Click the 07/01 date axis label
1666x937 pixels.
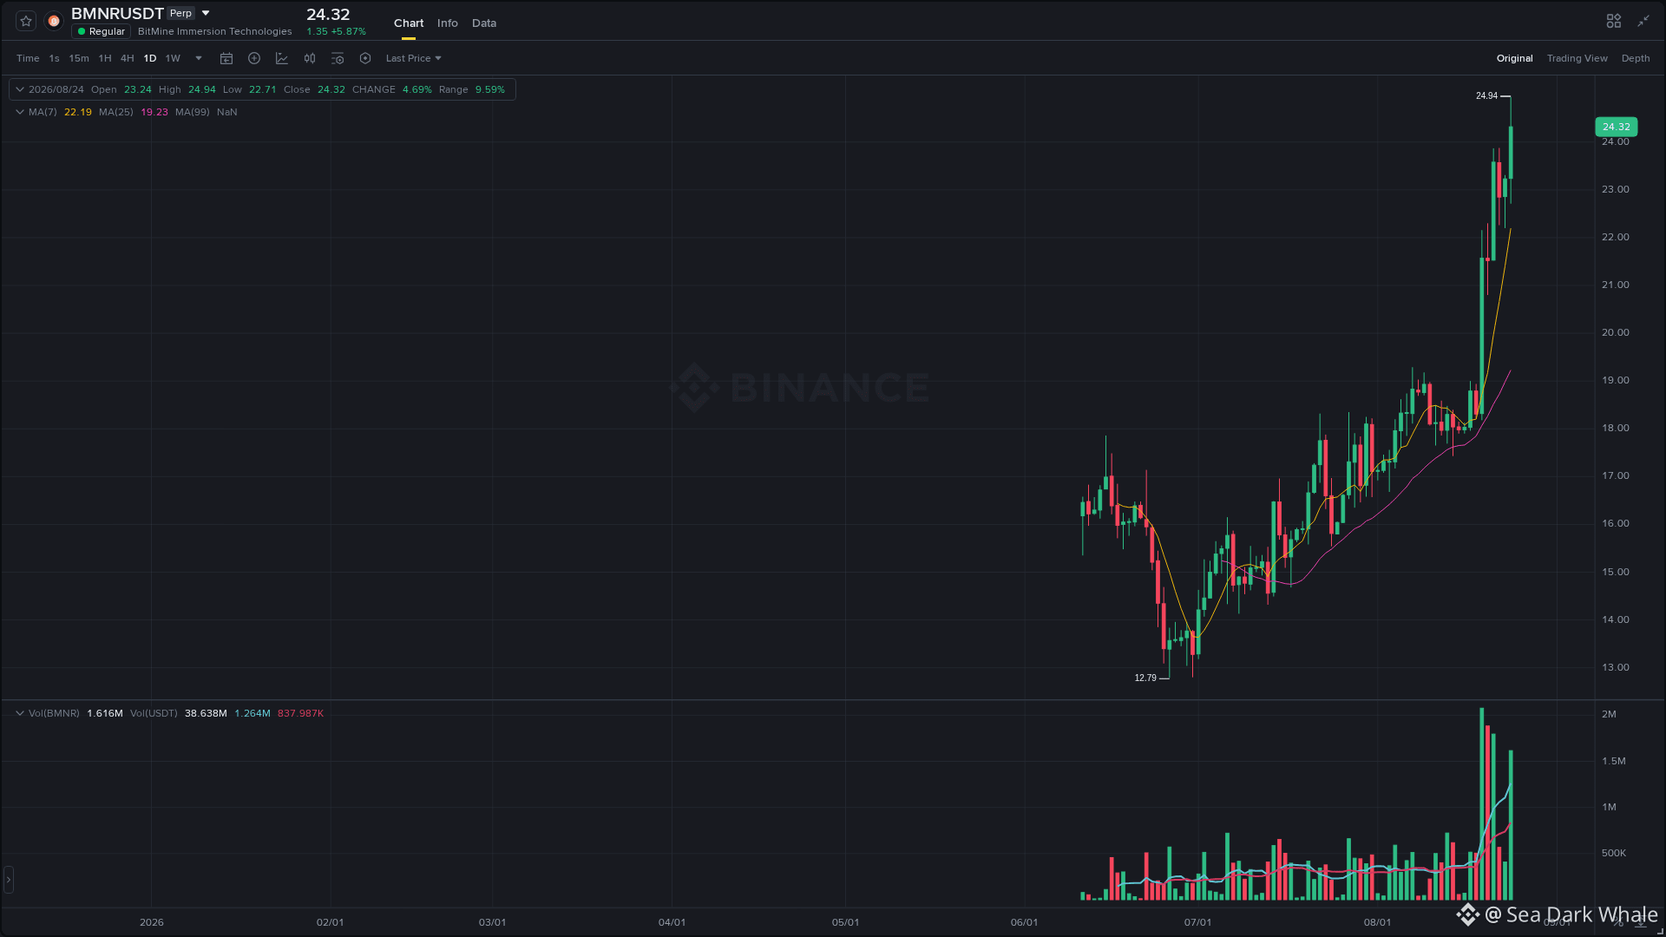1197,922
